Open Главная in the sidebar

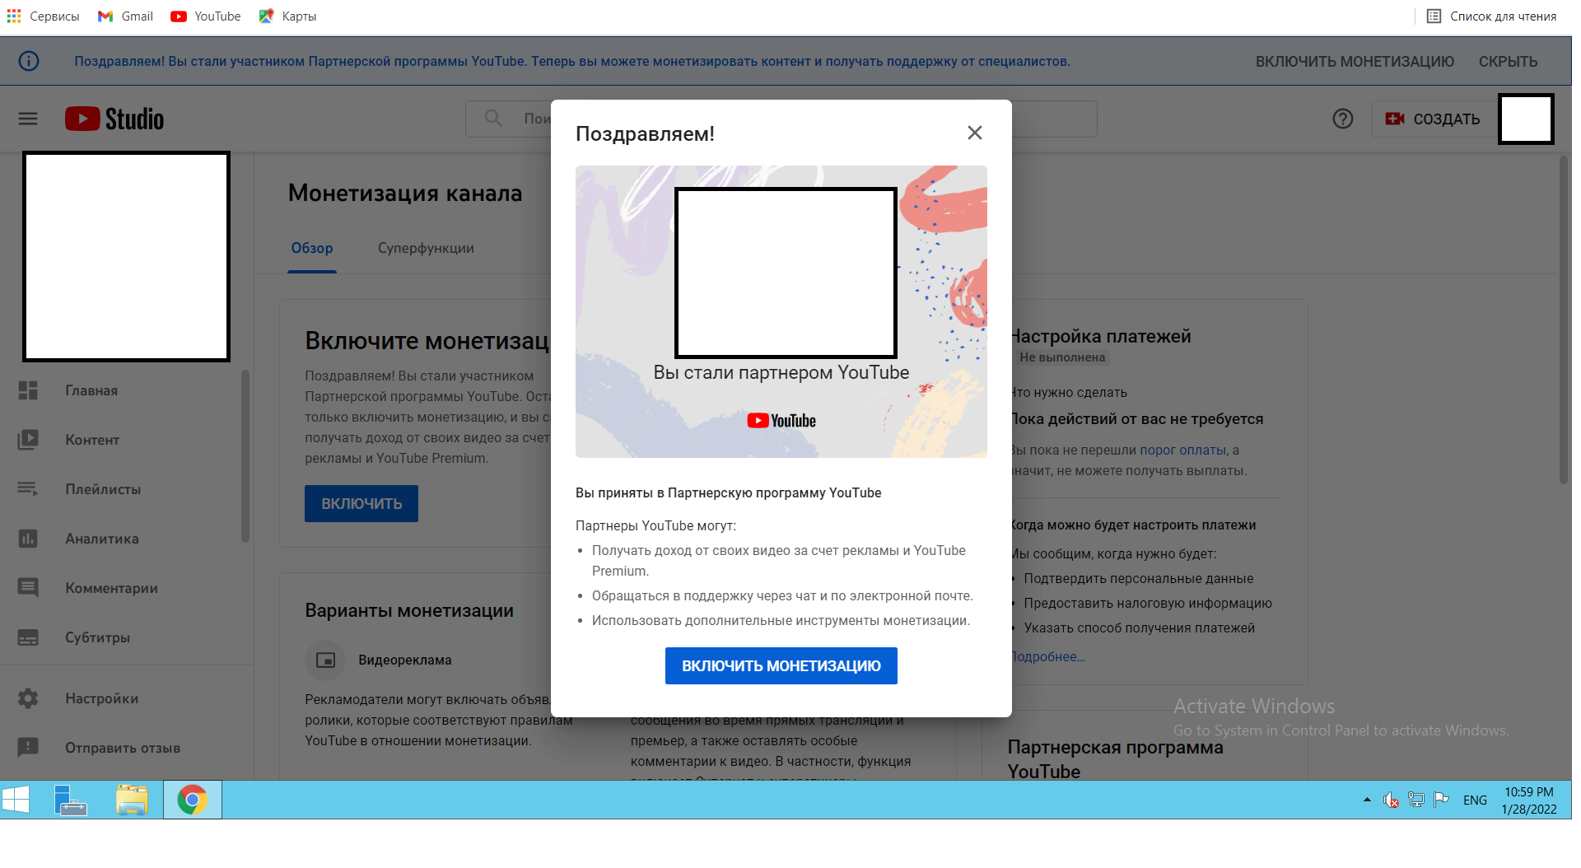coord(91,391)
